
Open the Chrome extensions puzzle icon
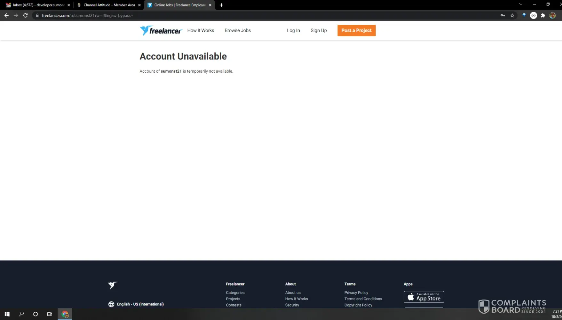tap(543, 15)
